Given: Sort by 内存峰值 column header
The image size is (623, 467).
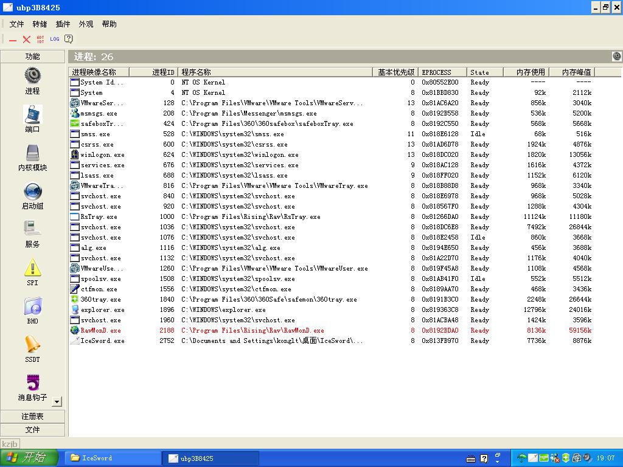Looking at the screenshot, I should (x=572, y=72).
